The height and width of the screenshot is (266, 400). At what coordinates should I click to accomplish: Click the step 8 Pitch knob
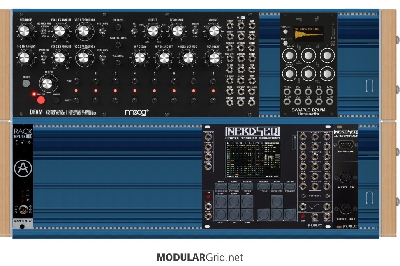click(x=213, y=81)
